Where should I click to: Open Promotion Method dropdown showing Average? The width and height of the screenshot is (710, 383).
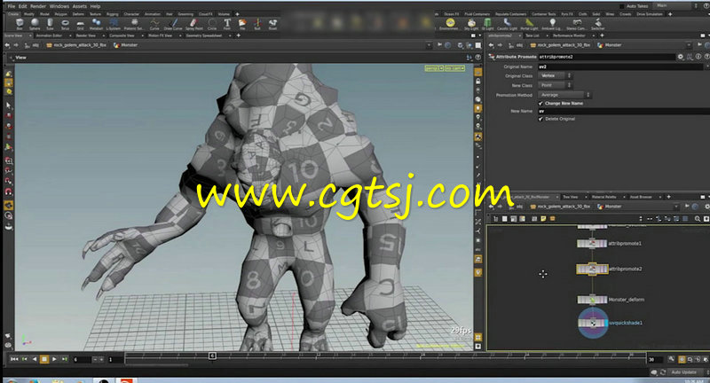(x=564, y=95)
